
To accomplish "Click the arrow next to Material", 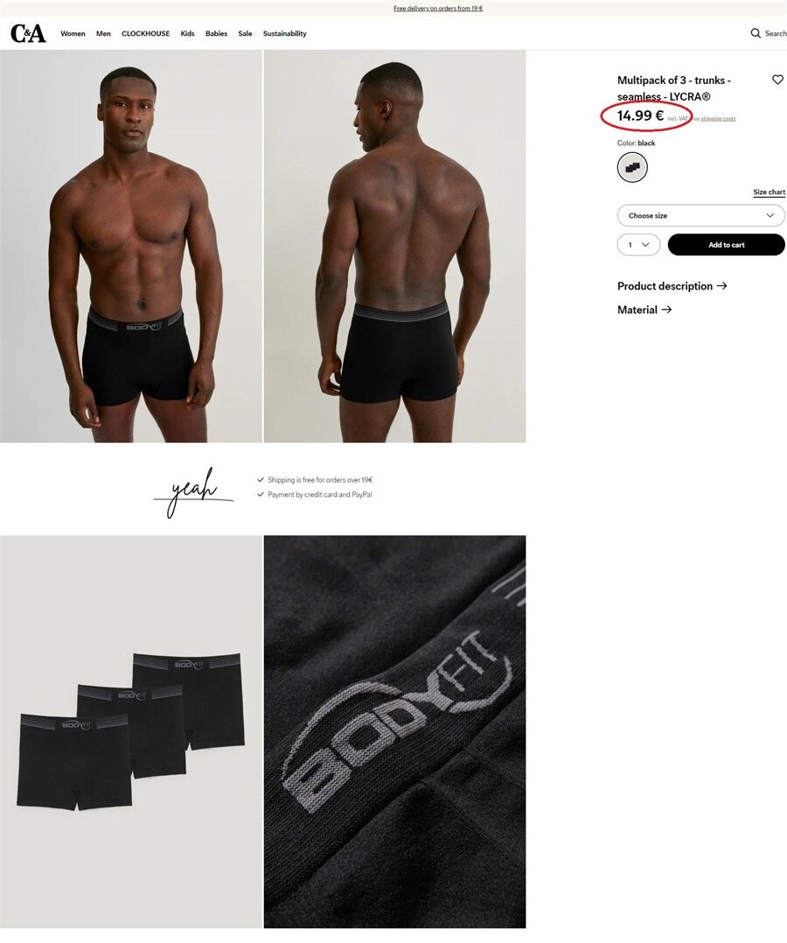I will click(666, 309).
